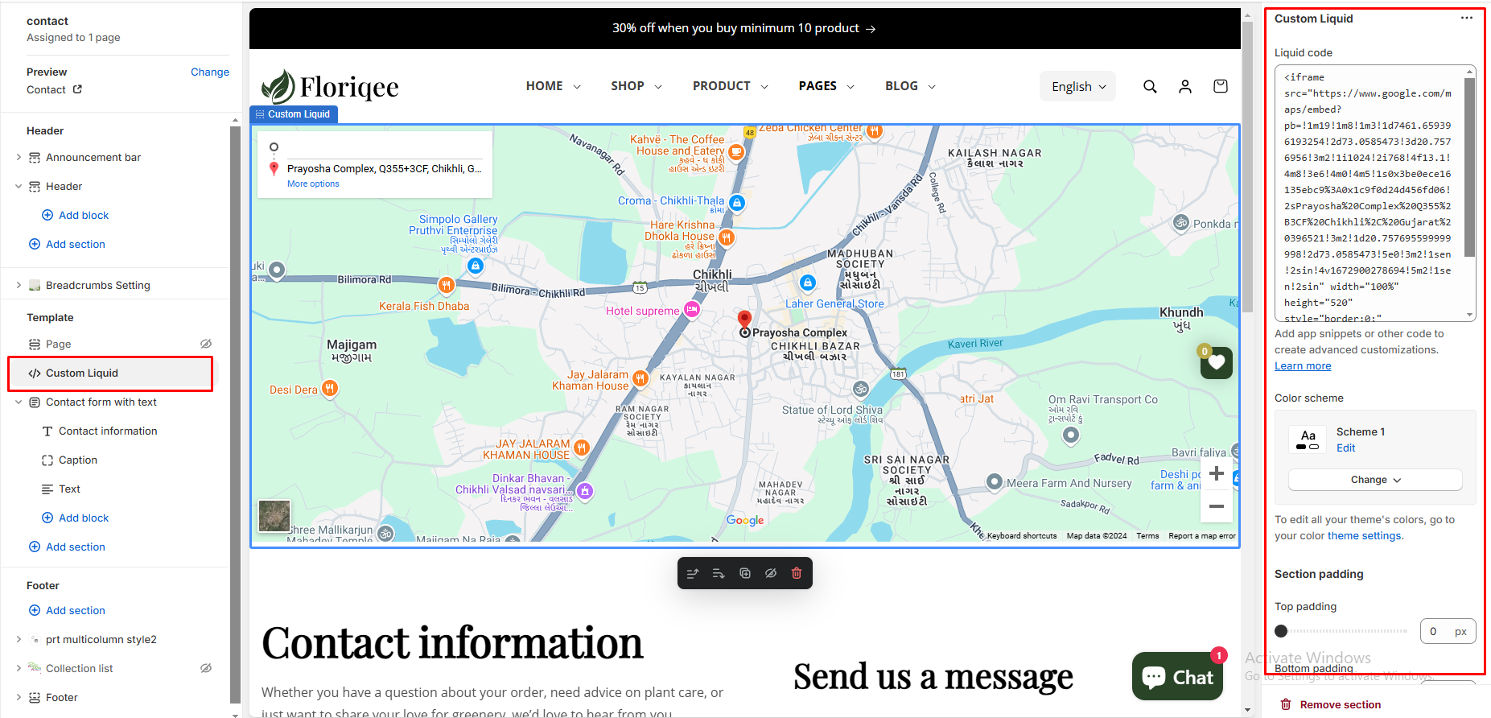The width and height of the screenshot is (1491, 718).
Task: Expand the prt multicolumn style2 section
Action: click(19, 639)
